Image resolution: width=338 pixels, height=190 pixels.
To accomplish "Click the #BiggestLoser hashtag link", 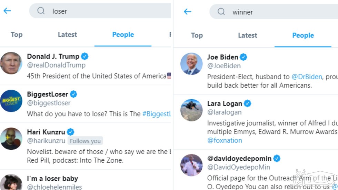I will [157, 113].
